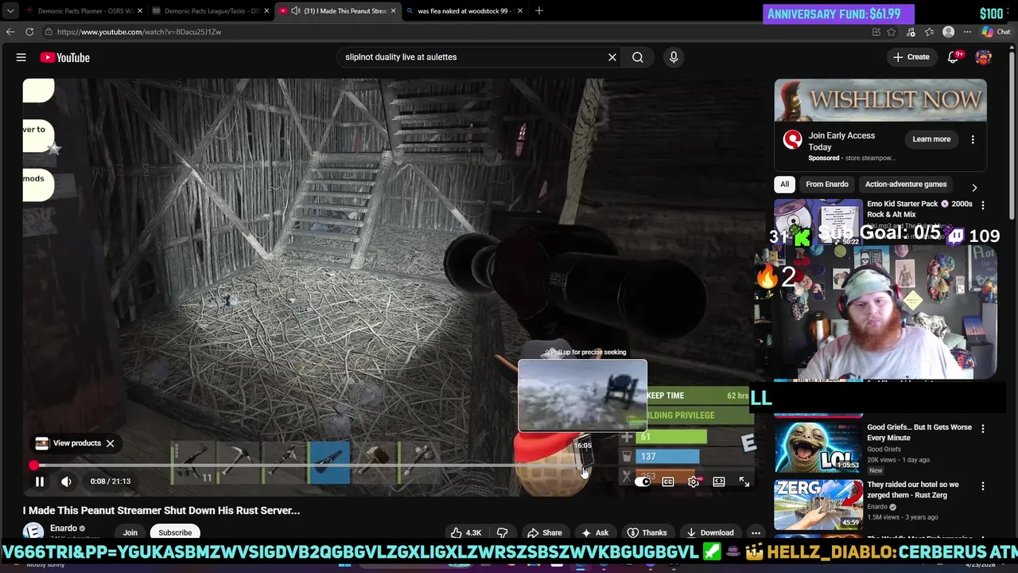Open options for Emo Kid Starter Pack
The width and height of the screenshot is (1018, 573).
pyautogui.click(x=983, y=205)
